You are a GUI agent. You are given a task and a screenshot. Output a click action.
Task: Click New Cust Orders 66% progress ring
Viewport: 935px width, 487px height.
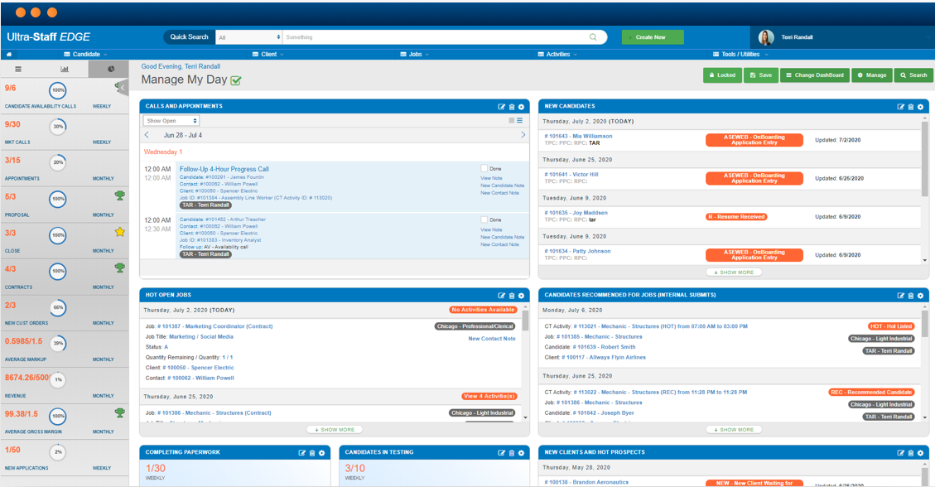(x=58, y=307)
